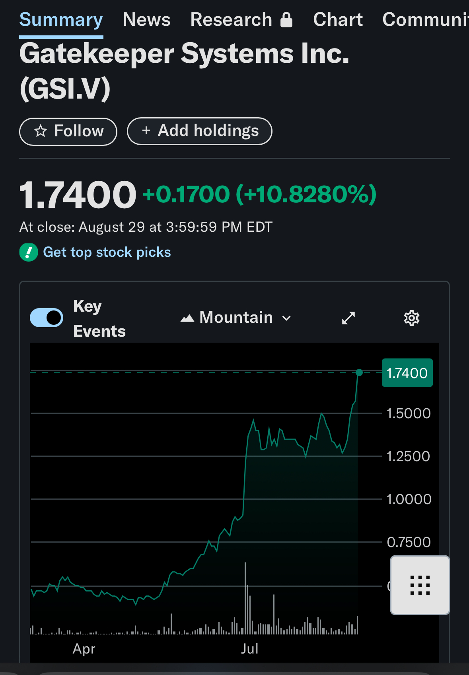Click the lock icon beside Research

pyautogui.click(x=286, y=19)
